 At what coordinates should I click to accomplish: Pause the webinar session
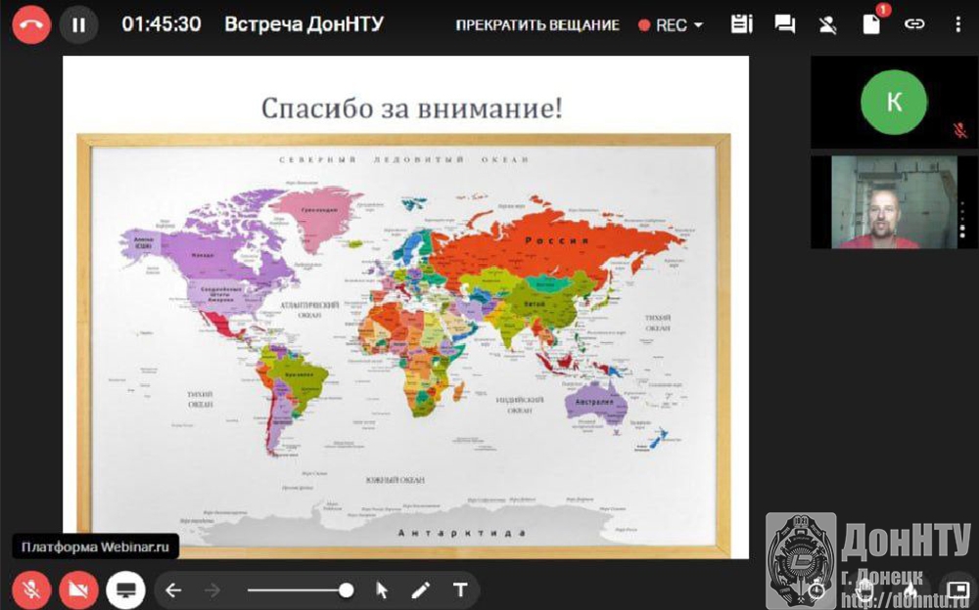(x=78, y=24)
